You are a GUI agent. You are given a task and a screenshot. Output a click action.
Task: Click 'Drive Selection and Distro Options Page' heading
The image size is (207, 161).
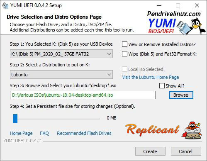tap(54, 17)
